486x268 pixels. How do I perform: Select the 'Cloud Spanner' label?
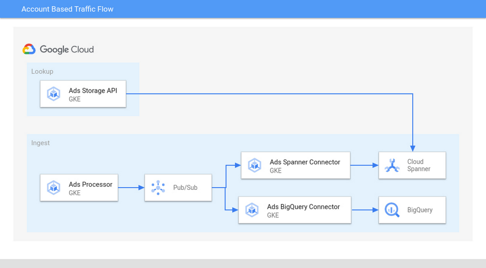pos(419,165)
